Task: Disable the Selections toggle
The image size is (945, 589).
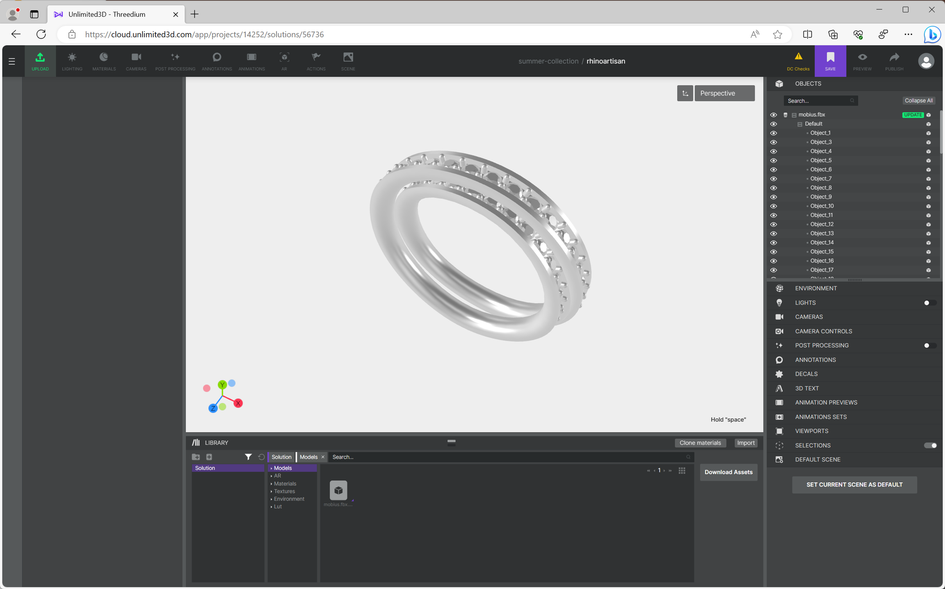Action: coord(930,446)
